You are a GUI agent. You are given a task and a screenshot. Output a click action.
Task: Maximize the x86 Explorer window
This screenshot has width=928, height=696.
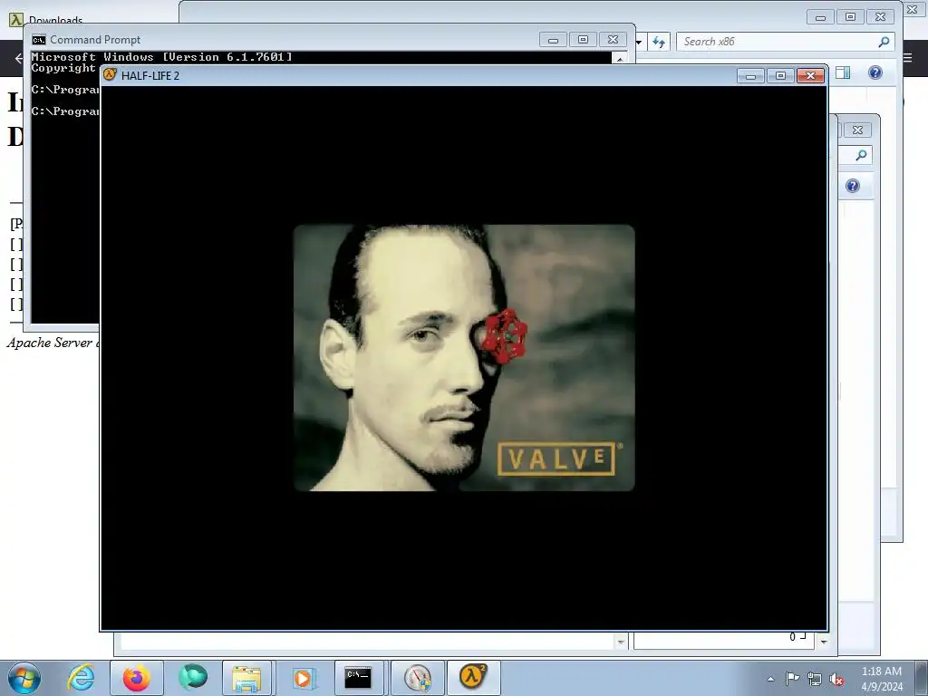click(850, 17)
